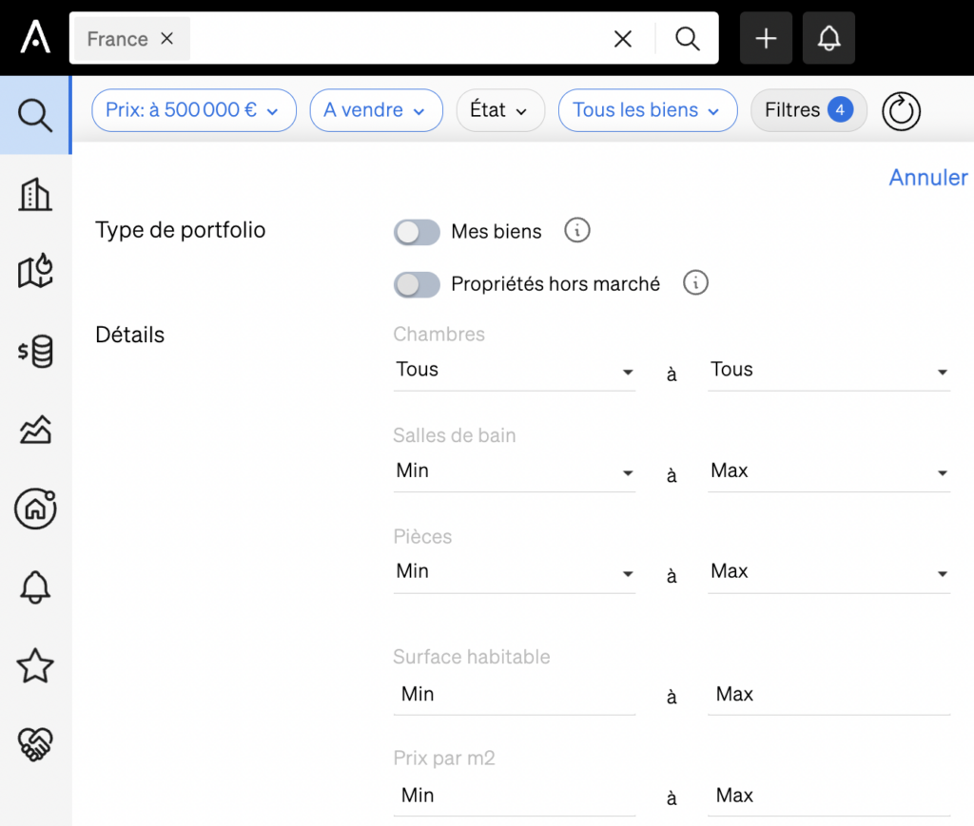Open the minimum Chambres dropdown
974x826 pixels.
(x=514, y=371)
